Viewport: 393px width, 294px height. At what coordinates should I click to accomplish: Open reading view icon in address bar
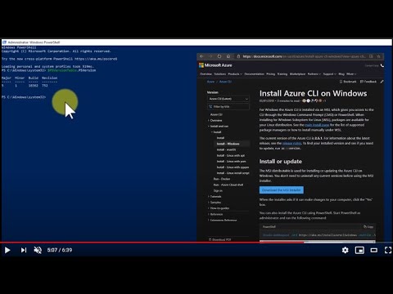coord(371,56)
